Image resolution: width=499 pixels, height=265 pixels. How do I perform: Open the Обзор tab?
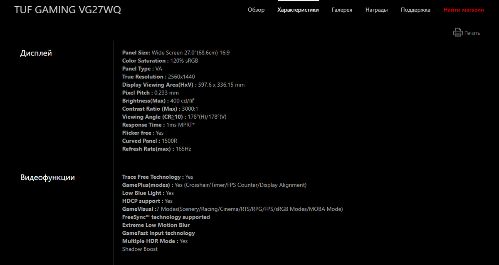(256, 10)
